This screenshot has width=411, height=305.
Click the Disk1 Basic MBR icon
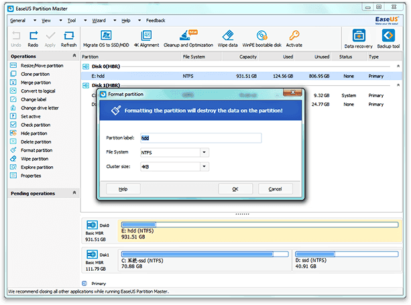click(92, 254)
